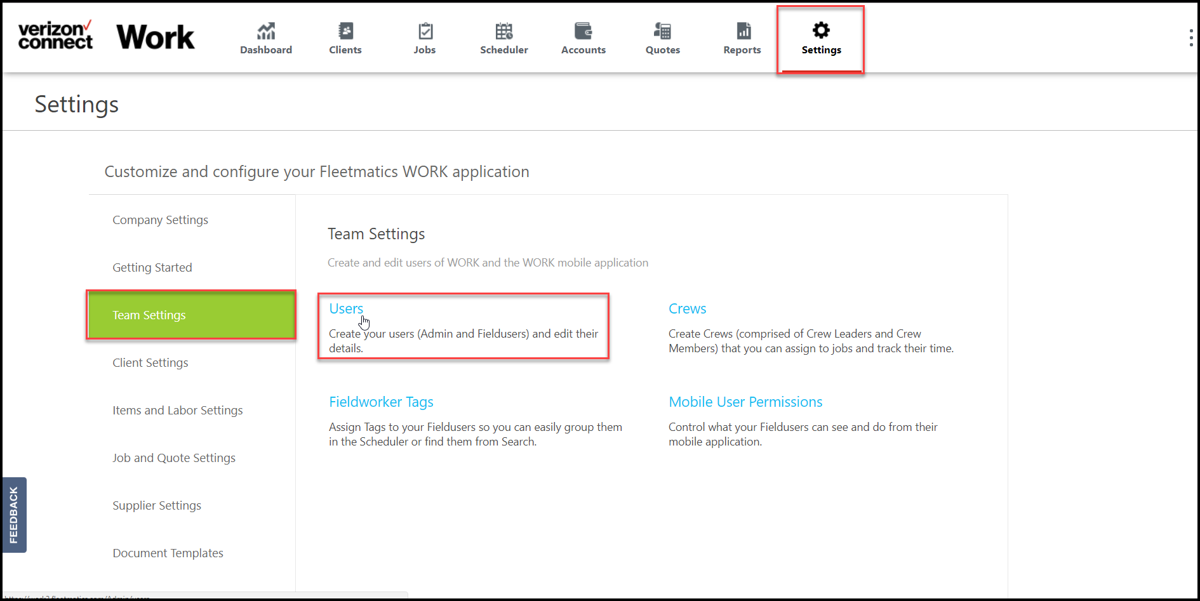
Task: Select the Dashboard nav label
Action: 266,50
